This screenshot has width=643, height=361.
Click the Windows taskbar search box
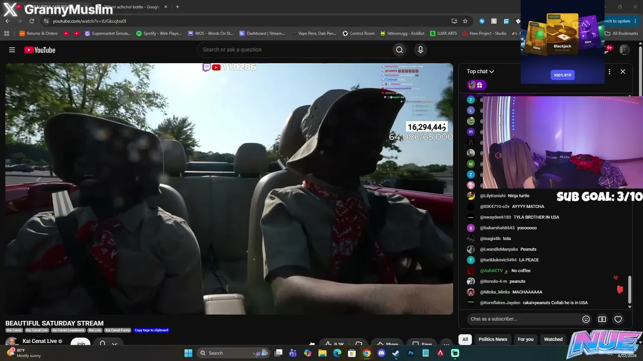pyautogui.click(x=232, y=353)
